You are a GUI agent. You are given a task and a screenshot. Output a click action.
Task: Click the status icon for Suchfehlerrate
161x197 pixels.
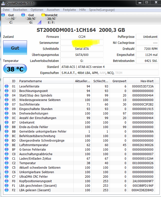(7, 105)
